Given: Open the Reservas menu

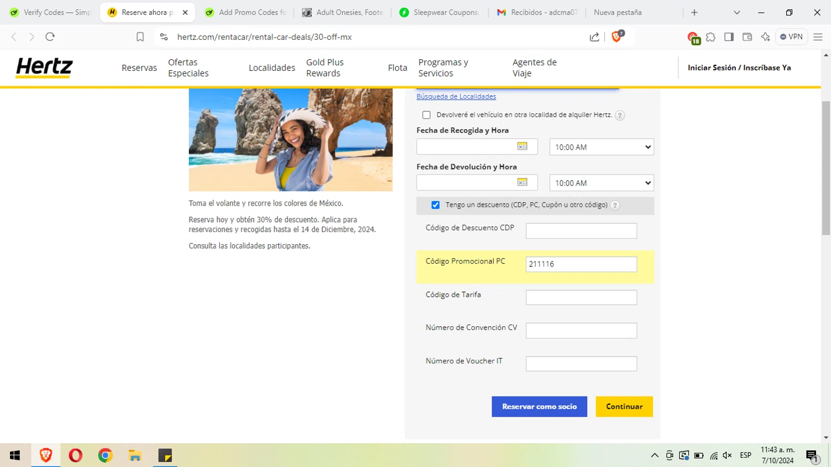Looking at the screenshot, I should [x=139, y=68].
